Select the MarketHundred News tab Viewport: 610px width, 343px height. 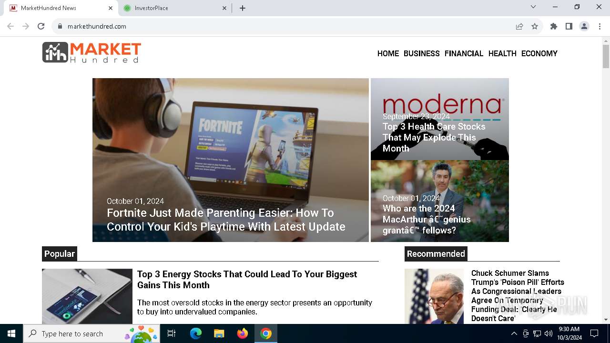pos(61,8)
